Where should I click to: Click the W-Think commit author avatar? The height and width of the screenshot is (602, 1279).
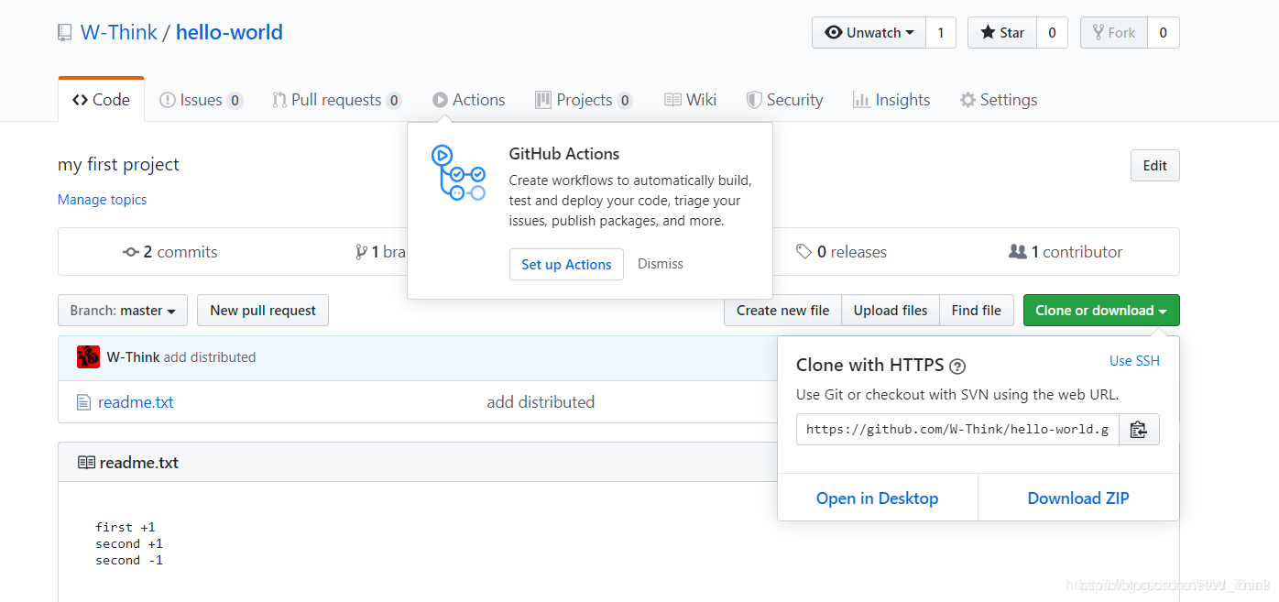88,357
